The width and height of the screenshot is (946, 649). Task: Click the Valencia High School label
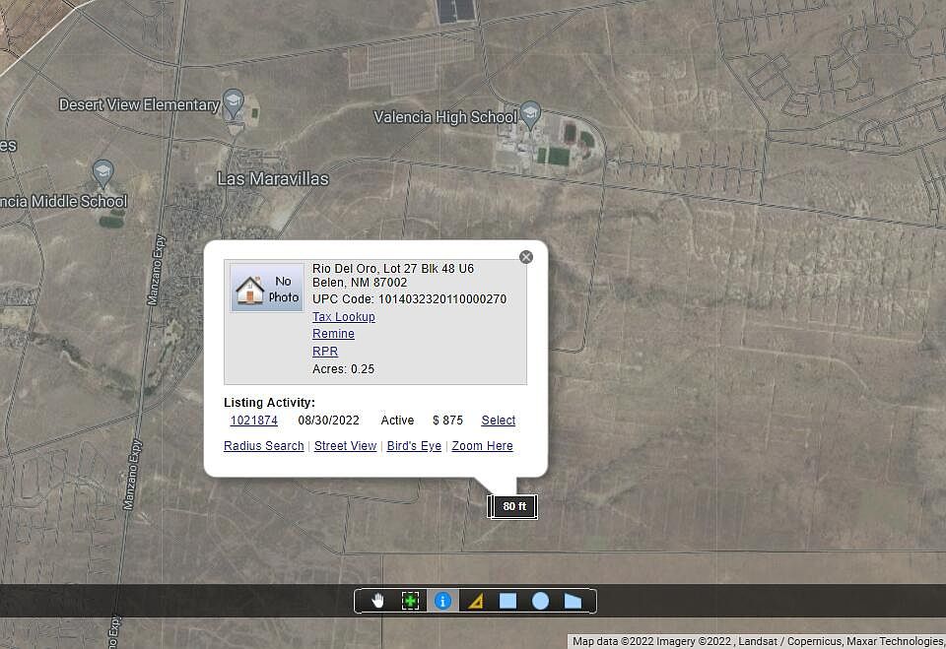(x=445, y=117)
